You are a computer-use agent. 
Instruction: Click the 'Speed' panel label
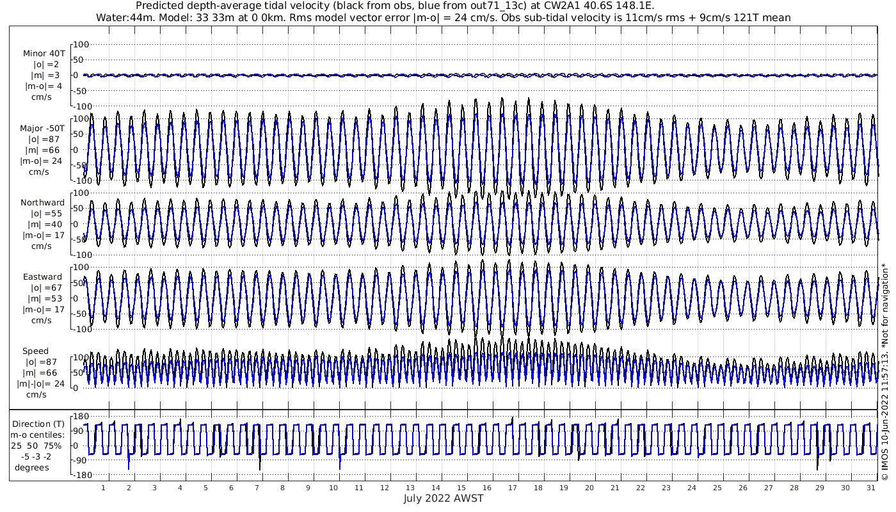pos(35,351)
